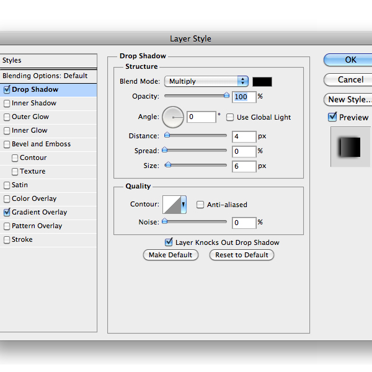Open the Bevel and Emboss settings row
Screen dimensions: 372x372
coord(48,144)
